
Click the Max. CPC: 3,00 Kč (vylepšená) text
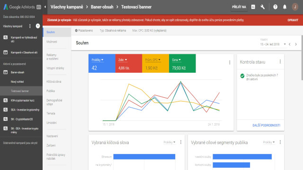pos(150,30)
